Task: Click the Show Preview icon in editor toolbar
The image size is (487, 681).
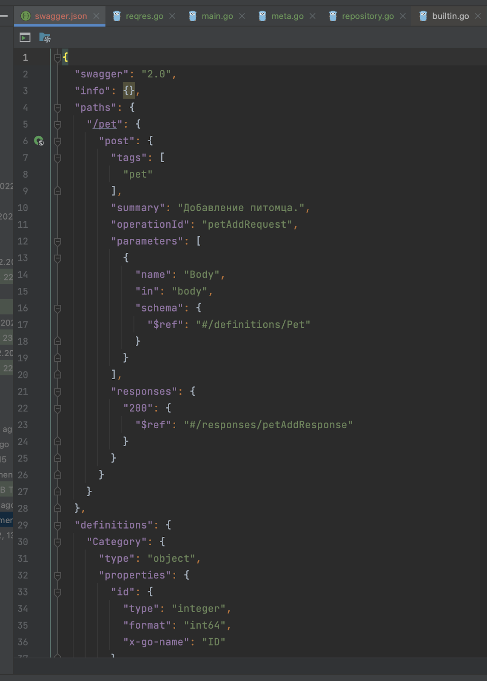Action: (25, 38)
